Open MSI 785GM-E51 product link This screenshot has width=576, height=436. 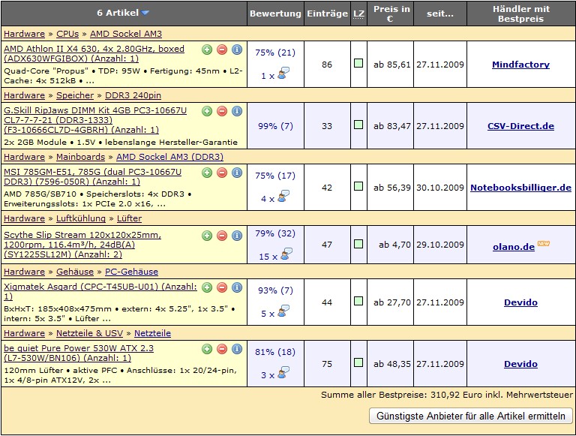92,177
